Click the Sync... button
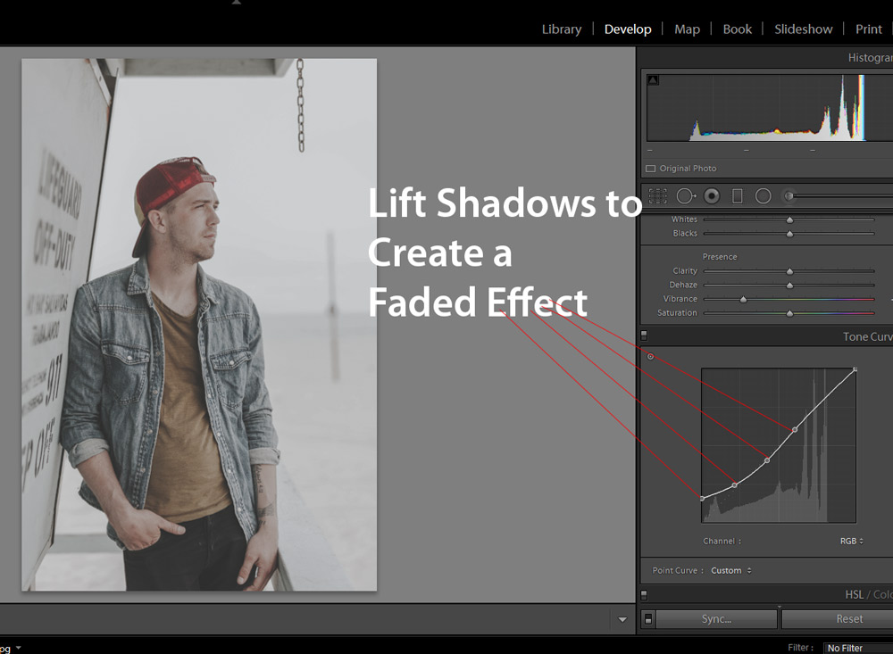Image resolution: width=893 pixels, height=654 pixels. tap(716, 619)
